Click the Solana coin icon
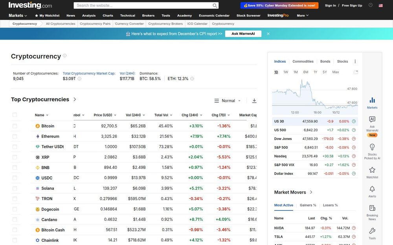This screenshot has height=245, width=393. click(38, 188)
